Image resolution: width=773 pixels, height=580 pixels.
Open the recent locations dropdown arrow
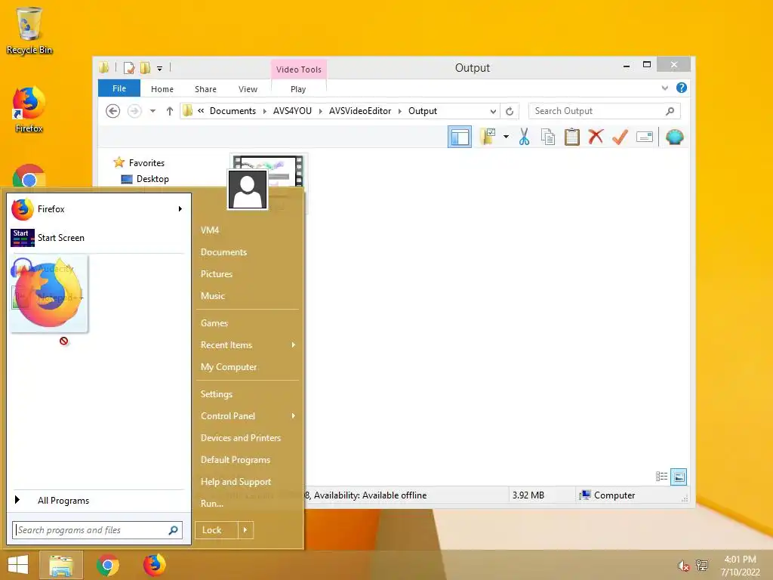[x=152, y=111]
